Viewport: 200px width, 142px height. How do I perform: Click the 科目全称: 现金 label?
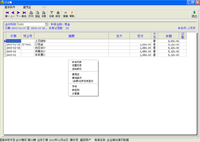click(x=60, y=24)
